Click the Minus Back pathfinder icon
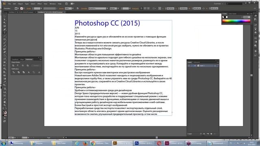This screenshot has width=260, height=146. [x=39, y=72]
